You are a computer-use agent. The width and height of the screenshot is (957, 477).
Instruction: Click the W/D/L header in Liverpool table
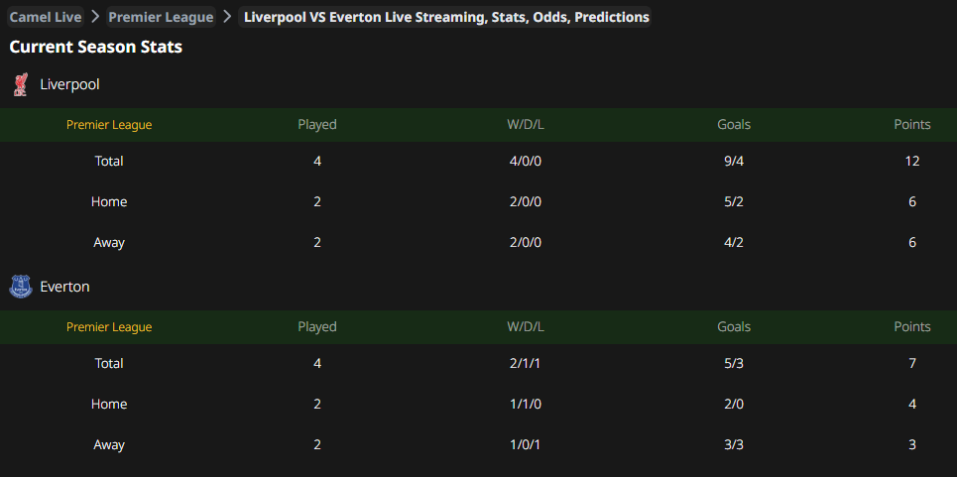tap(525, 124)
